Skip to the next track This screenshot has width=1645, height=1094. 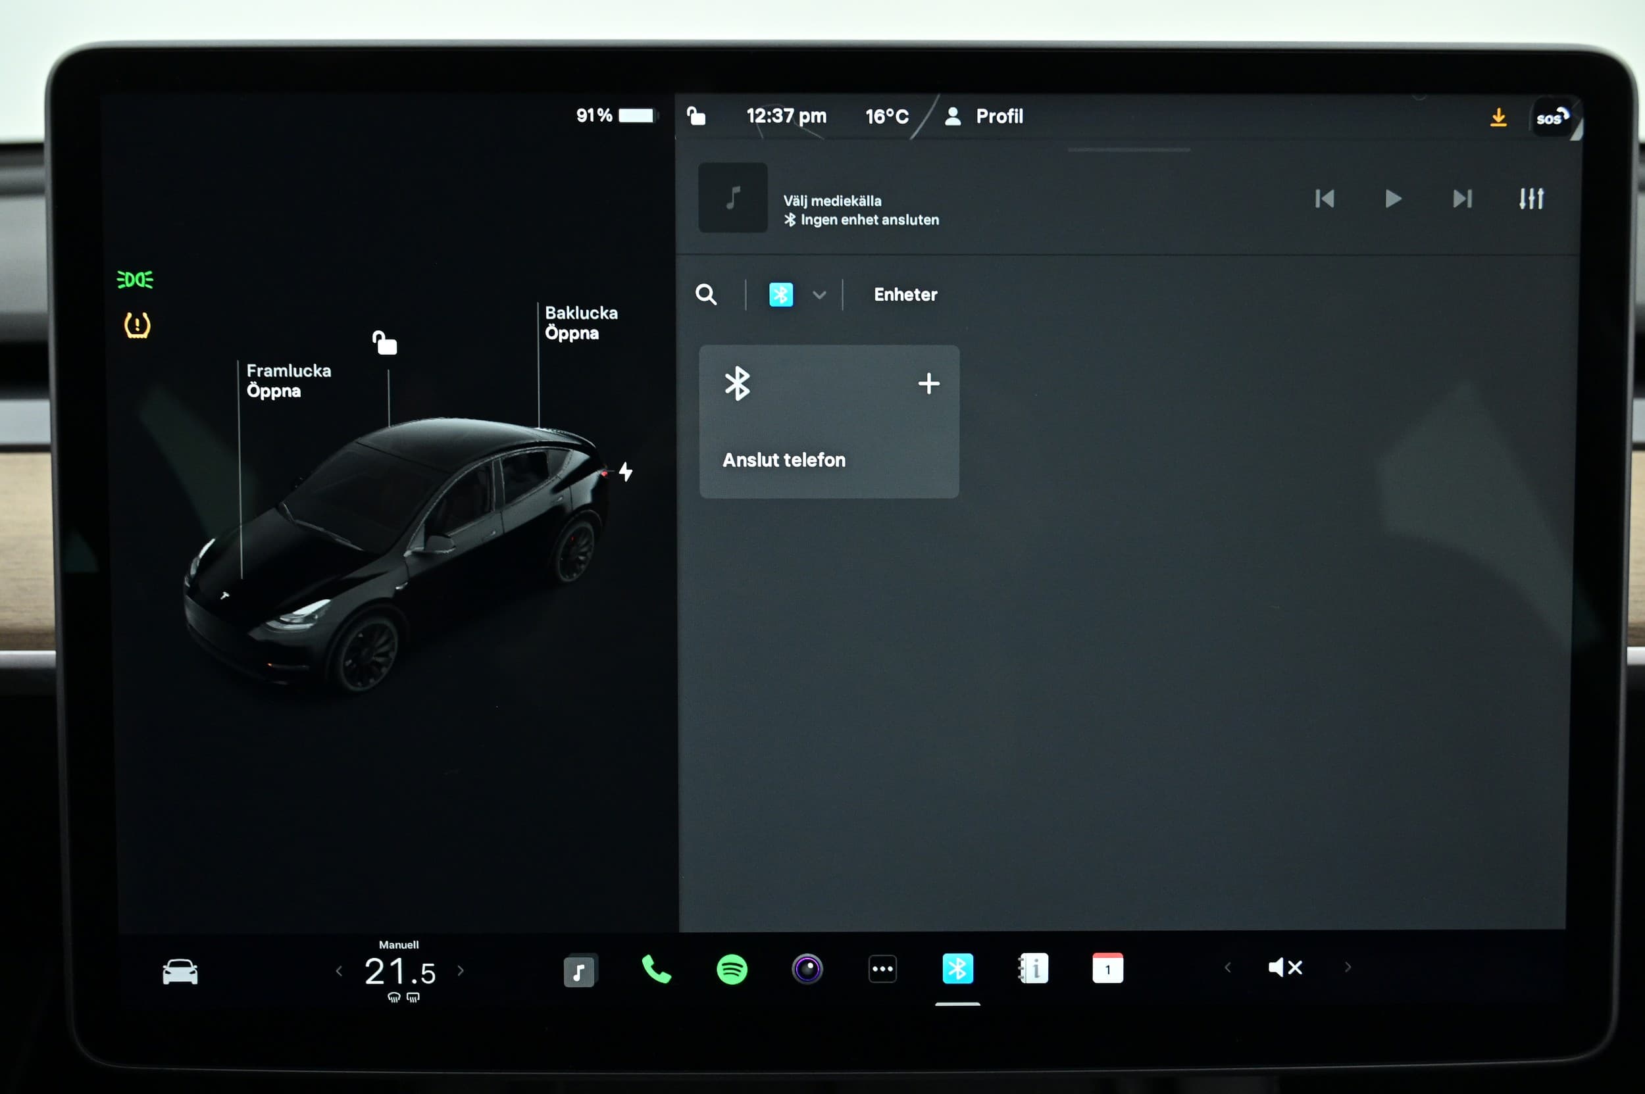click(1462, 199)
